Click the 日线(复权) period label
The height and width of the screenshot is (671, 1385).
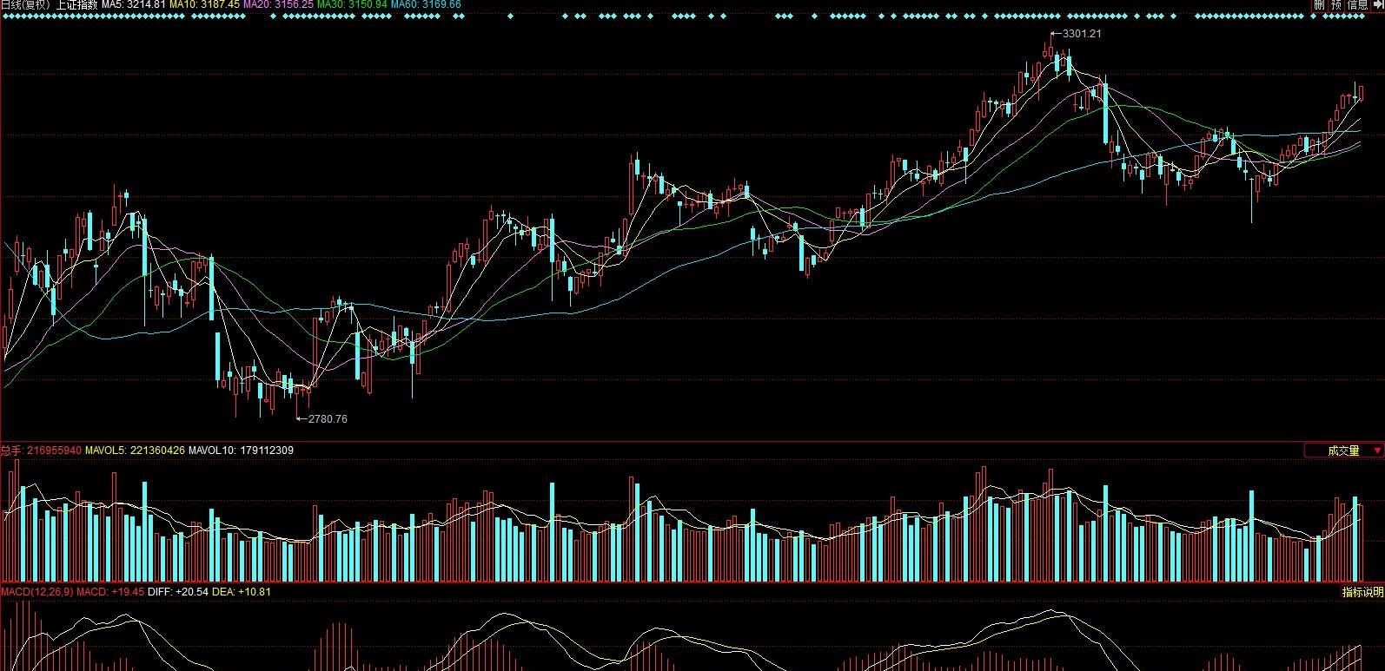[x=27, y=4]
